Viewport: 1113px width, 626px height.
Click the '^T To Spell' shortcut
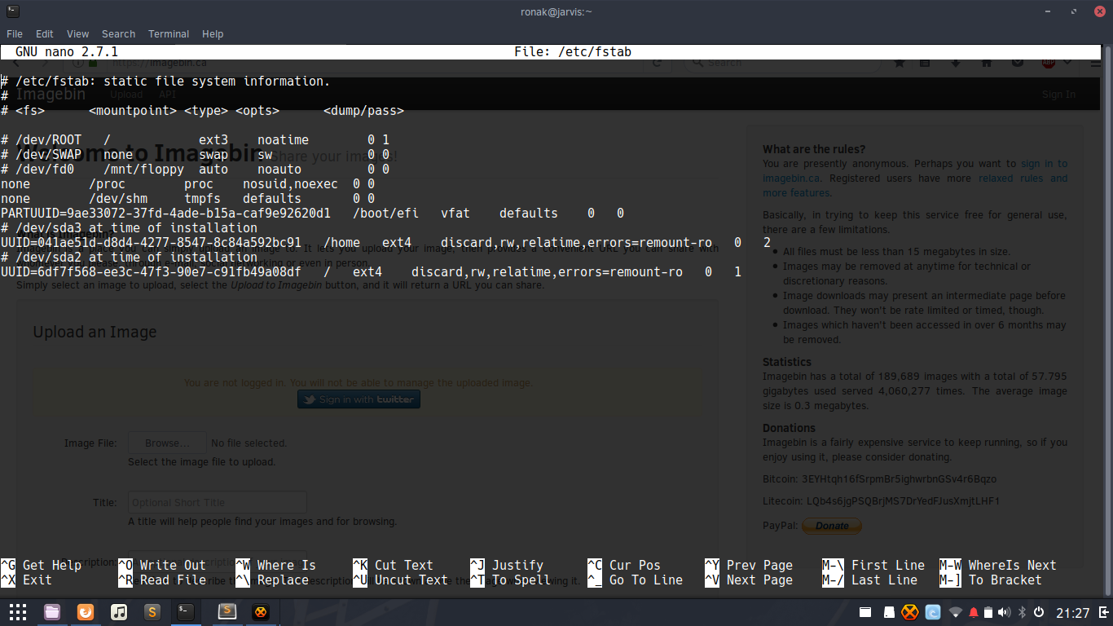(510, 580)
